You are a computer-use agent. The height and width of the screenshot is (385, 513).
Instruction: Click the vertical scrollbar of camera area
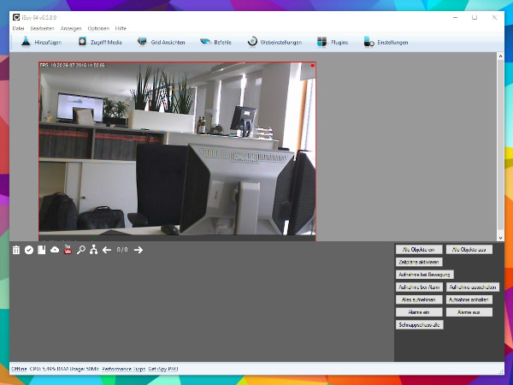point(500,145)
